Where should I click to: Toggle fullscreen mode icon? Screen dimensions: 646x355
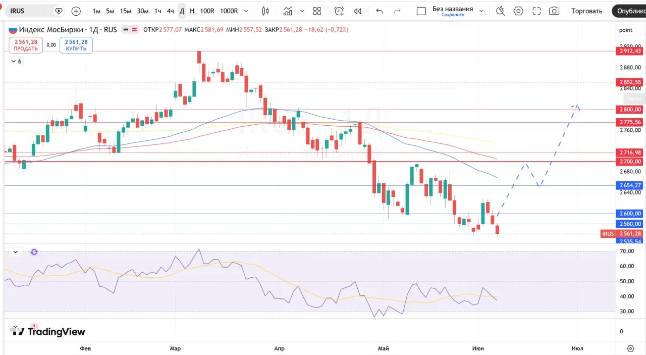(x=536, y=11)
